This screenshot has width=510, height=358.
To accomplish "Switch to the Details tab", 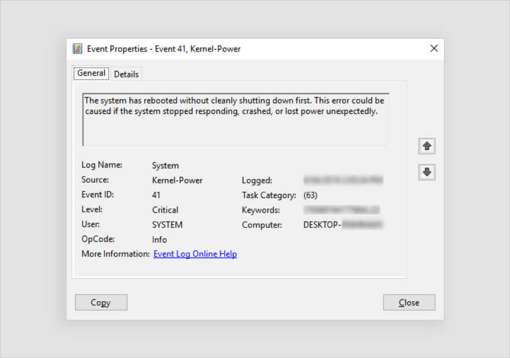I will tap(126, 74).
